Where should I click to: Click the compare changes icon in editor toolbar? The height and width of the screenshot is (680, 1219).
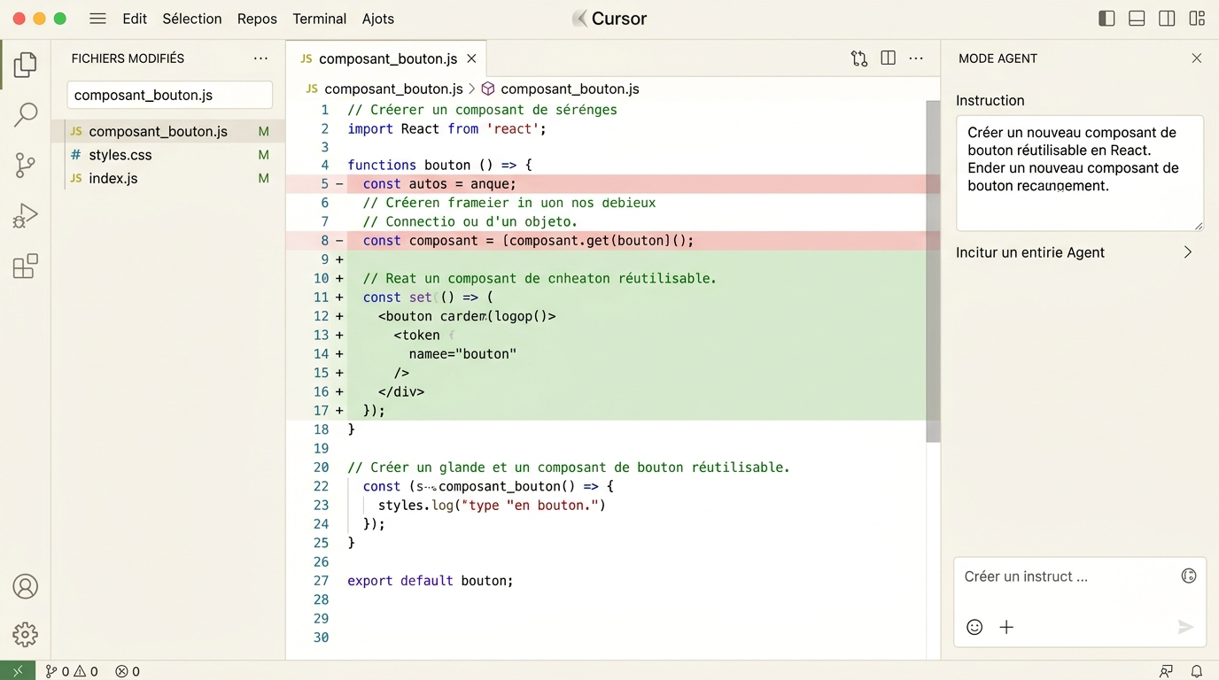(859, 58)
